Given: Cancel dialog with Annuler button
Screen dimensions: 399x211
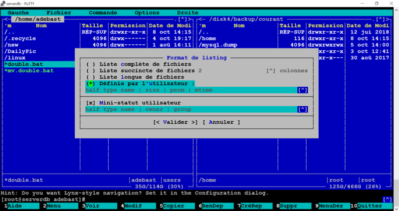Looking at the screenshot, I should (221, 122).
